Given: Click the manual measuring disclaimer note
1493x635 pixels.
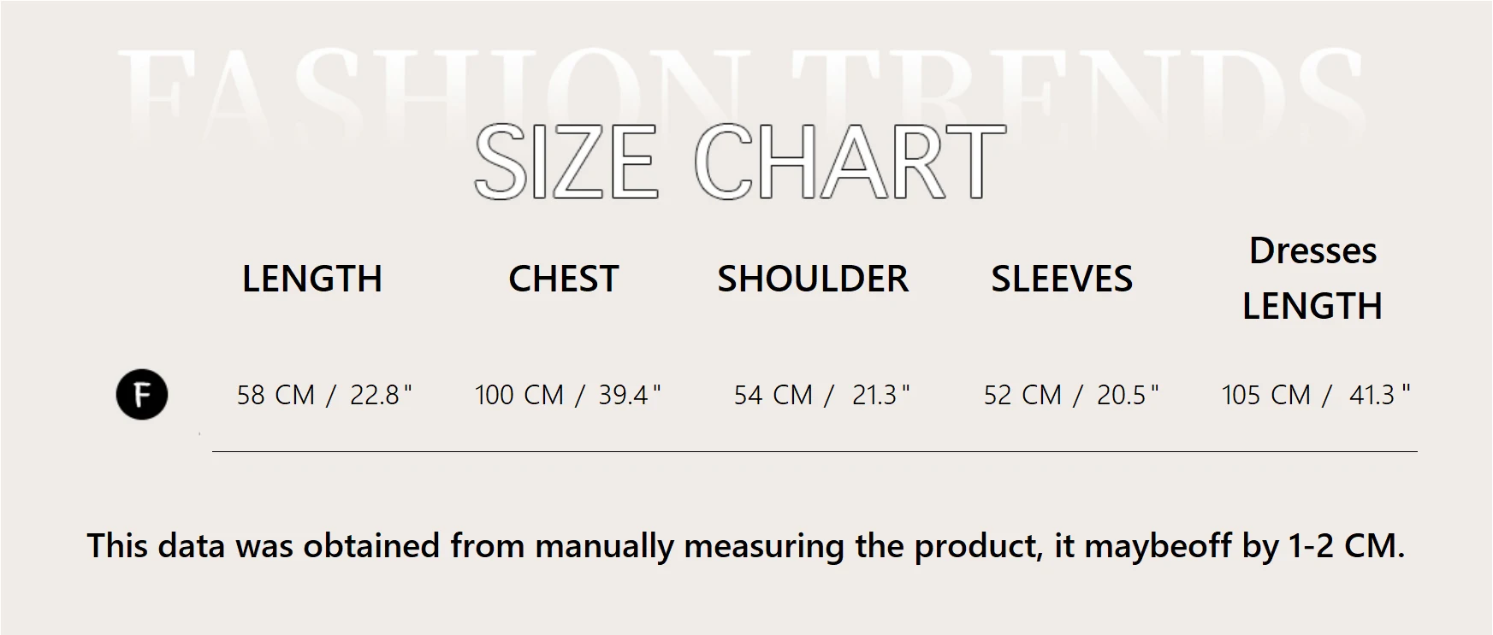Looking at the screenshot, I should 746,545.
